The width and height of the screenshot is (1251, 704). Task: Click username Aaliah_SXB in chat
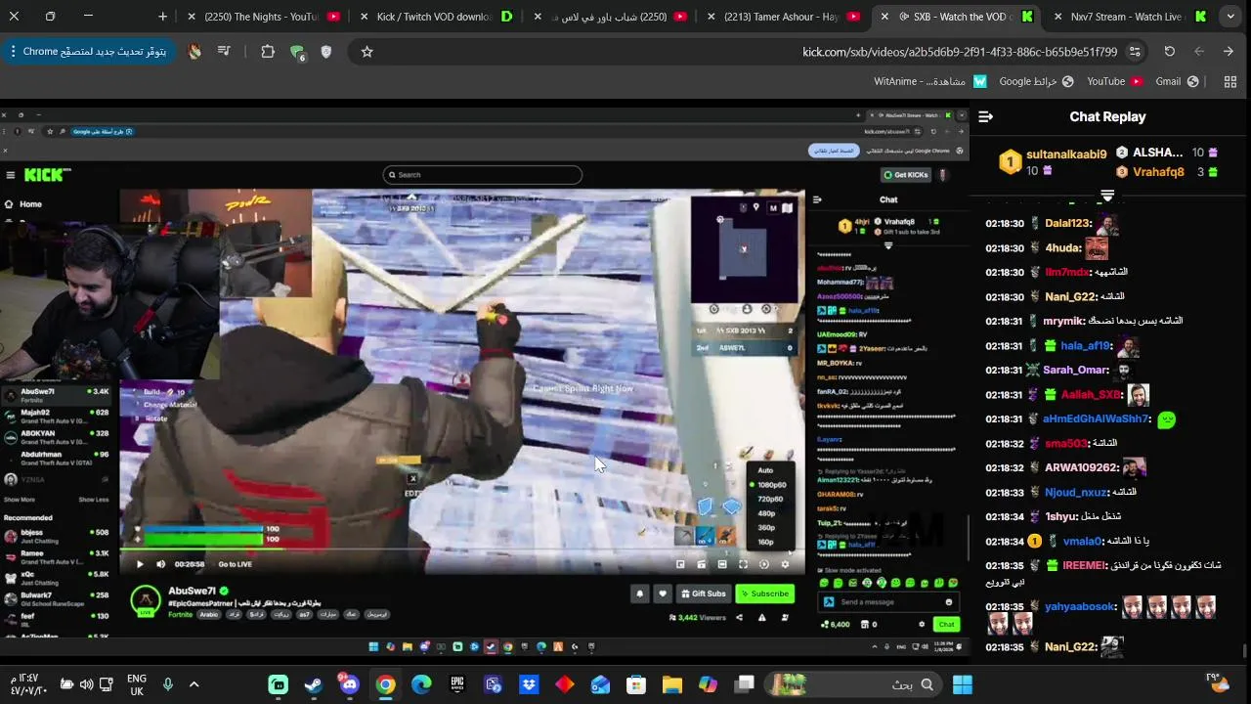(1091, 394)
